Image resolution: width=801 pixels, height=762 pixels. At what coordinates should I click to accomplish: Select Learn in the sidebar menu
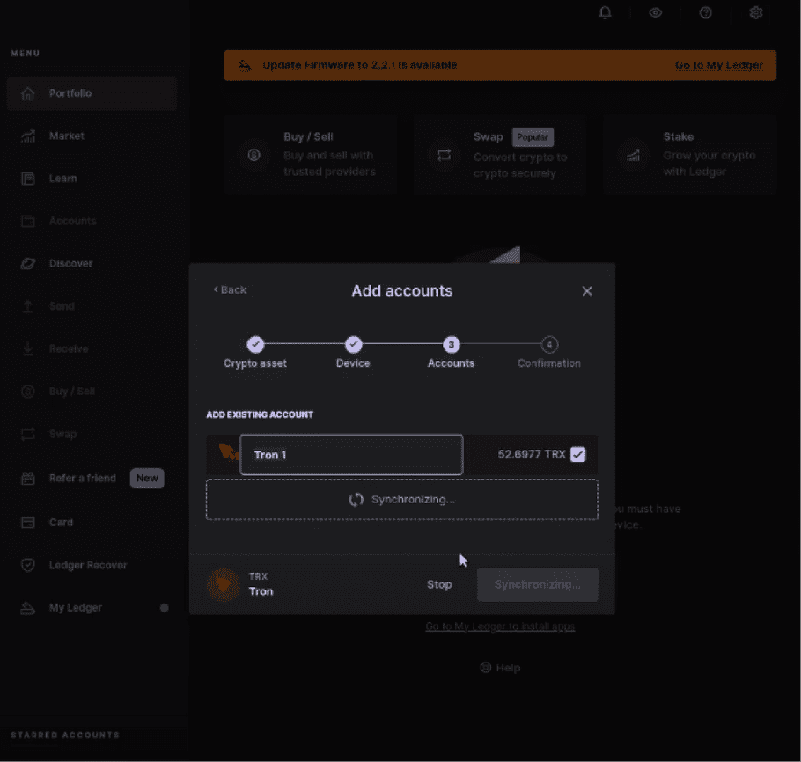coord(62,179)
